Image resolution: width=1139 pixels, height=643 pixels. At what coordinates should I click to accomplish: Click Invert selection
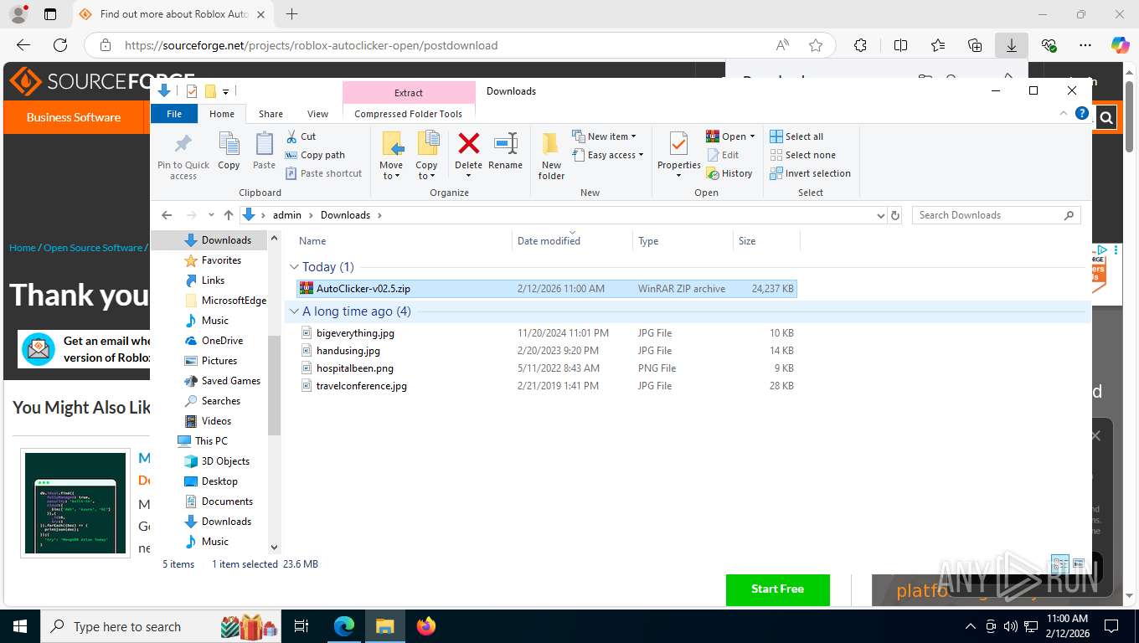point(810,173)
